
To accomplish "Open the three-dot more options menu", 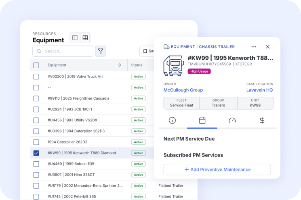I will coord(254,47).
